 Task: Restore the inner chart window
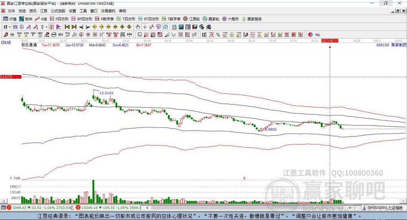point(398,11)
